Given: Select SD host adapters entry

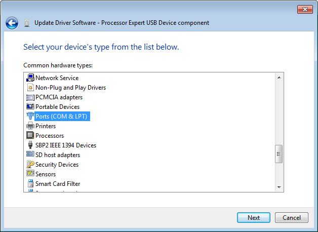Looking at the screenshot, I should (x=58, y=154).
